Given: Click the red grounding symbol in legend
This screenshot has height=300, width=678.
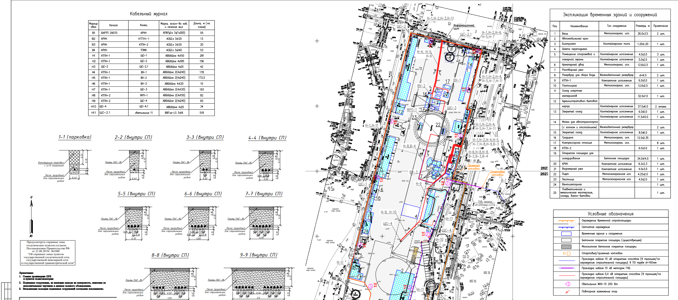Looking at the screenshot, I should coord(567,291).
